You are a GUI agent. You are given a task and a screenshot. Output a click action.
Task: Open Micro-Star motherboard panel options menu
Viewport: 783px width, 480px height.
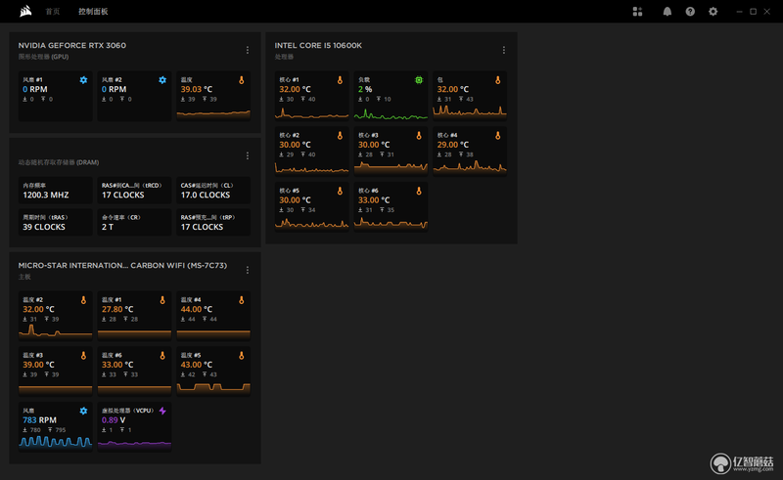(x=248, y=270)
